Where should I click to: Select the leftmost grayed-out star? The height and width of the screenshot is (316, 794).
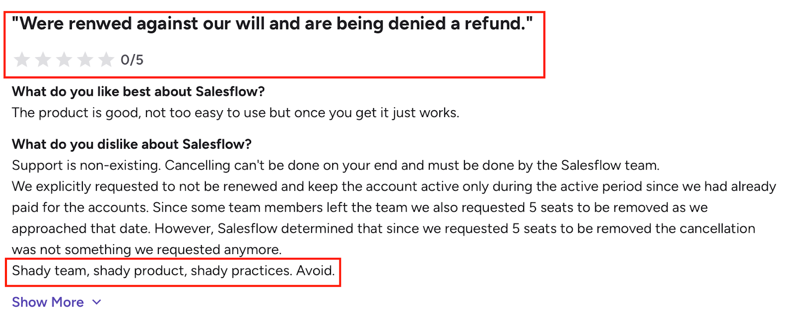(22, 60)
